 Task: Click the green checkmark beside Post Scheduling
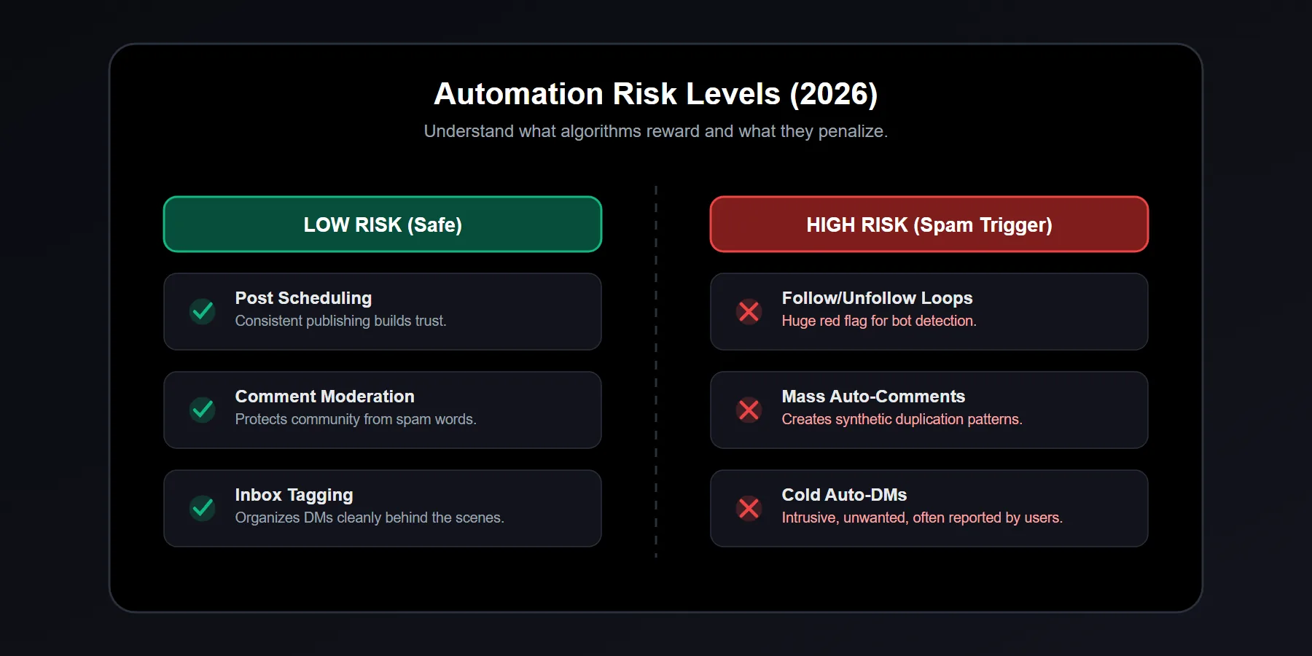point(203,311)
